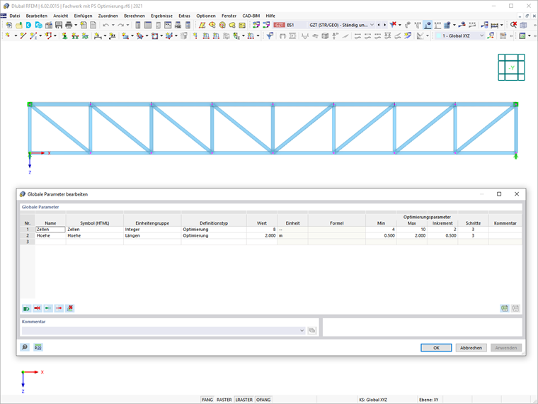Click the print icon in toolbar

click(69, 25)
